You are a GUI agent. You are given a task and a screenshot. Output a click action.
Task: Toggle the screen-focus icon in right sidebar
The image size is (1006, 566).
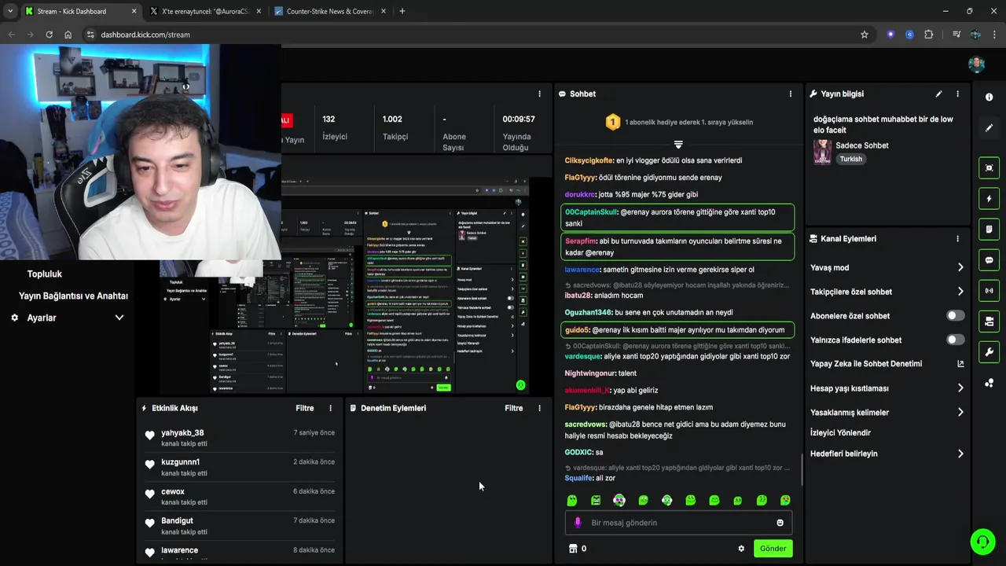[989, 167]
